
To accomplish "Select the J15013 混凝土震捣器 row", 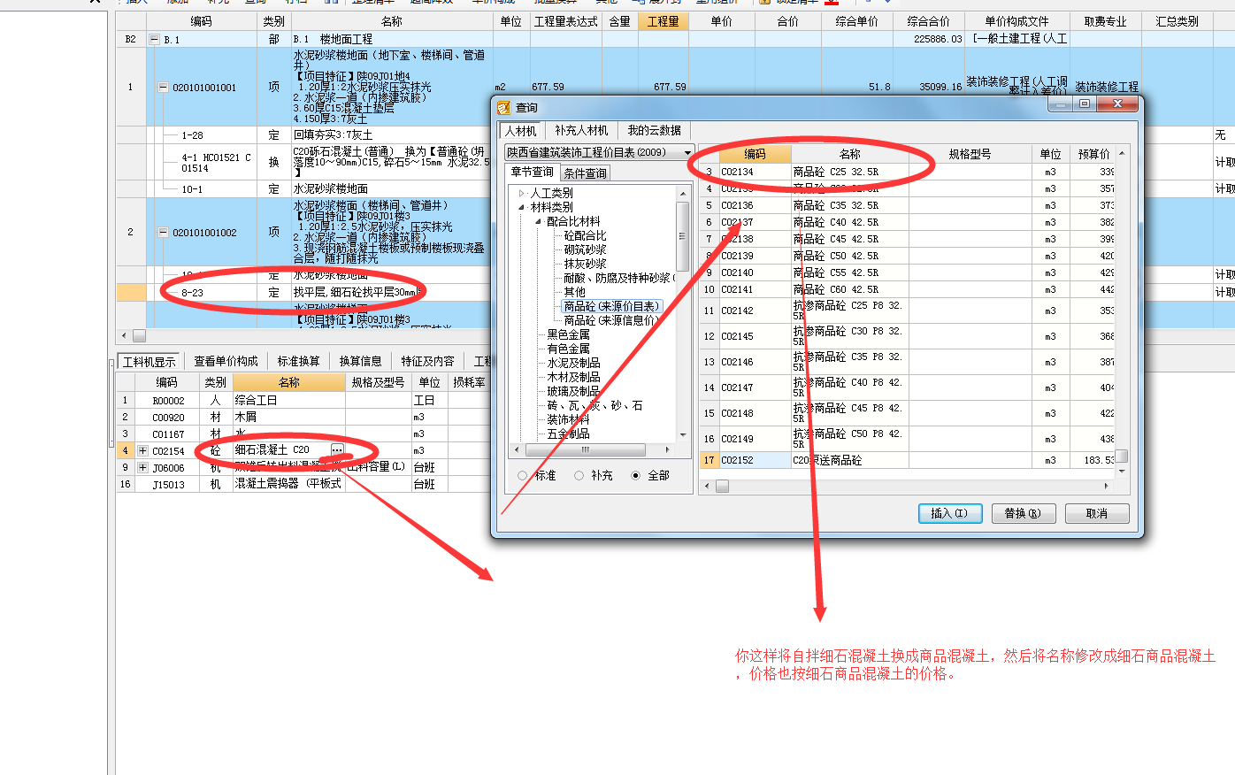I will coord(303,484).
